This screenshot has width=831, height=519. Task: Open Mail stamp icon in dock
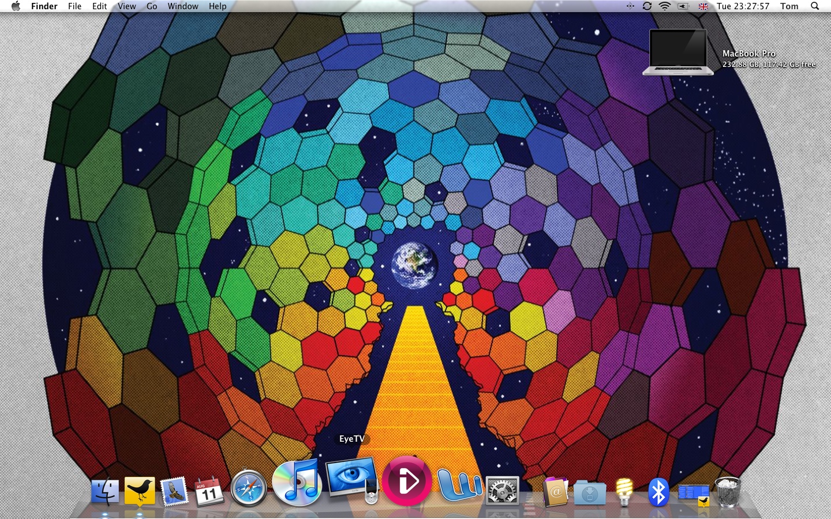174,491
